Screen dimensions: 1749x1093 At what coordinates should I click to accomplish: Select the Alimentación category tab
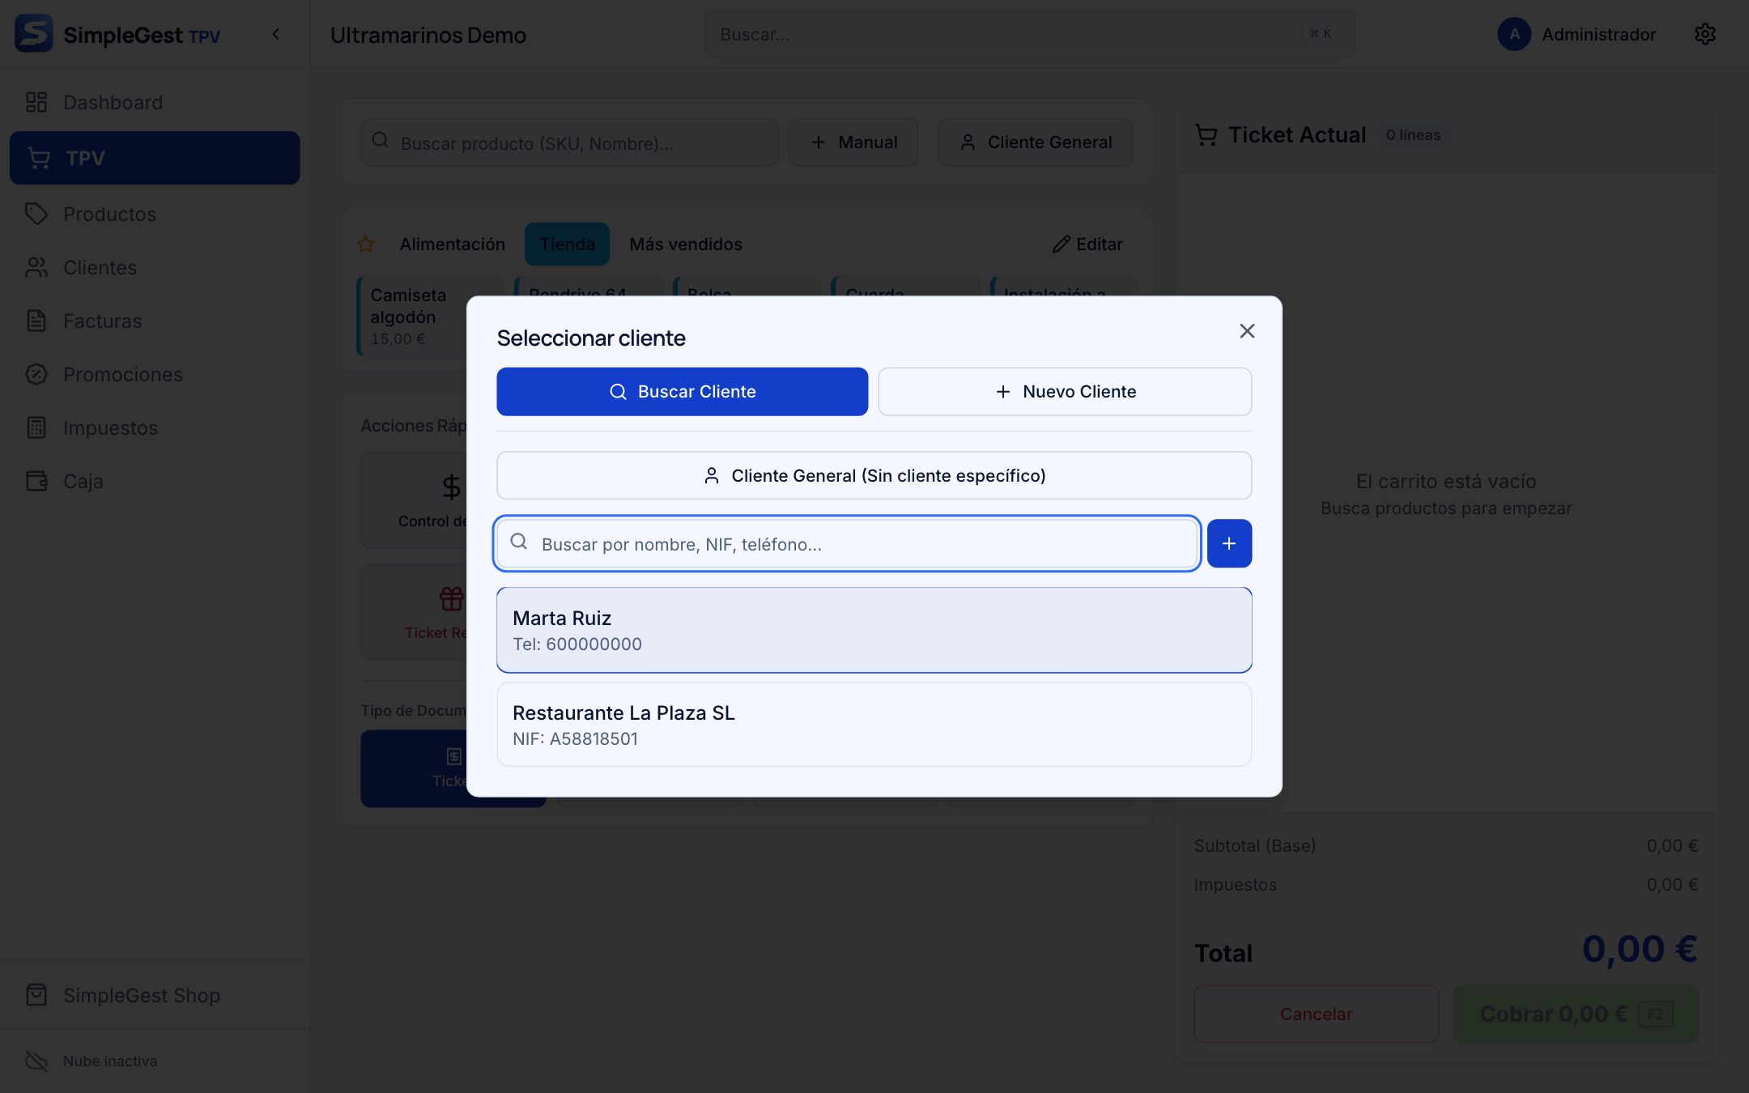(452, 245)
